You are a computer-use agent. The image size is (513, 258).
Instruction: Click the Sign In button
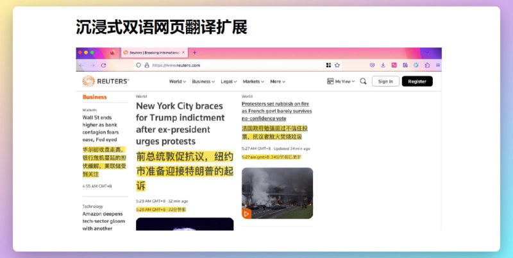tap(385, 82)
